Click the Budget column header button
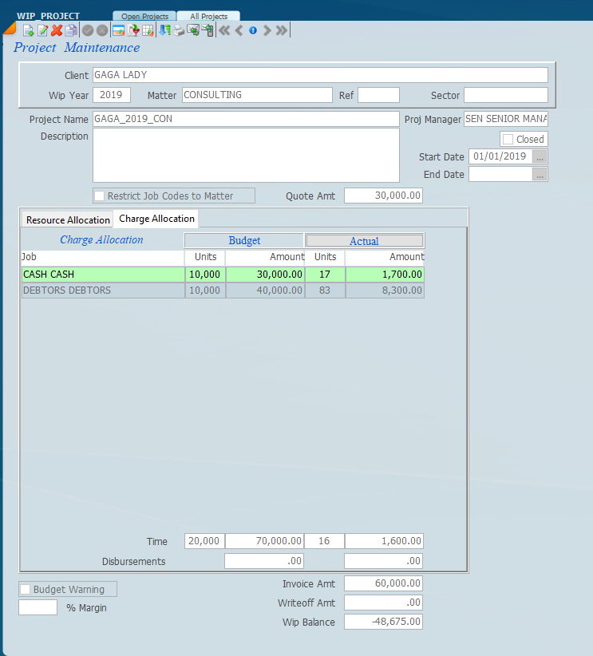593x656 pixels. coord(244,240)
